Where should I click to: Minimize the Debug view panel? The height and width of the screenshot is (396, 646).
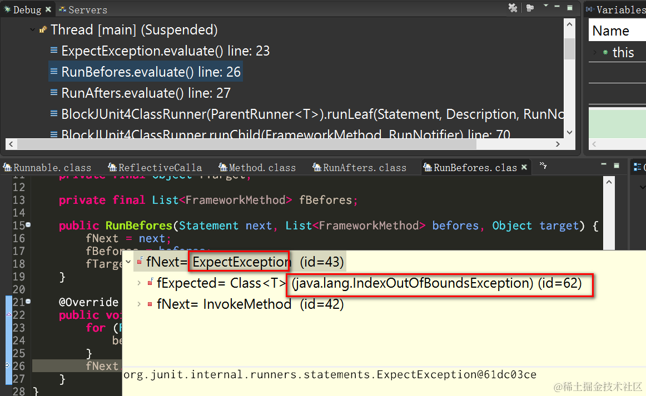(x=557, y=7)
